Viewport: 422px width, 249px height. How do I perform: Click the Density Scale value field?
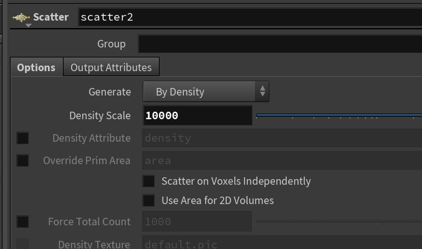point(197,115)
